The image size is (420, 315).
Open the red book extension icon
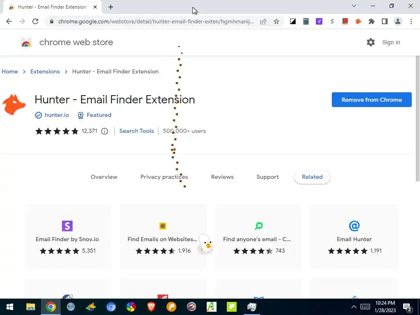click(x=345, y=21)
